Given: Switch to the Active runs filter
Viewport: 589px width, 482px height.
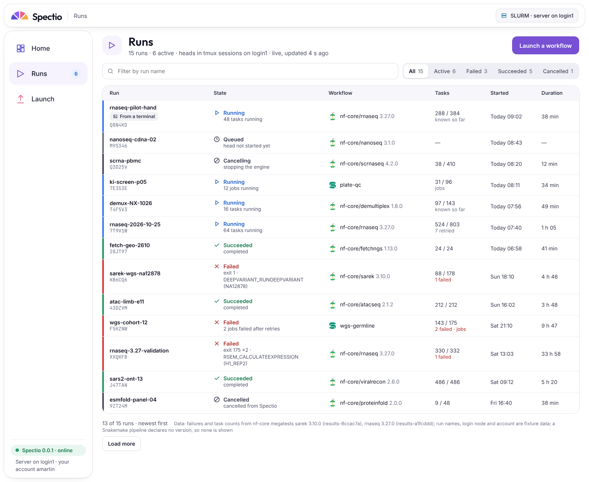Looking at the screenshot, I should pos(445,71).
